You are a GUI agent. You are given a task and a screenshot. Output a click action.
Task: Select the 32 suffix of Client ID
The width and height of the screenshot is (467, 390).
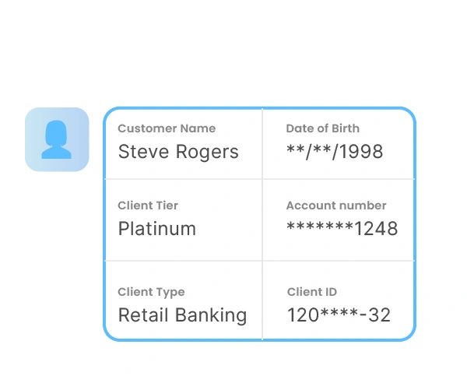(x=380, y=315)
